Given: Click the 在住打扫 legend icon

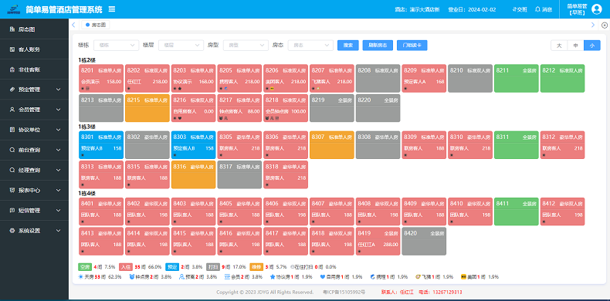Looking at the screenshot, I should click(293, 267).
